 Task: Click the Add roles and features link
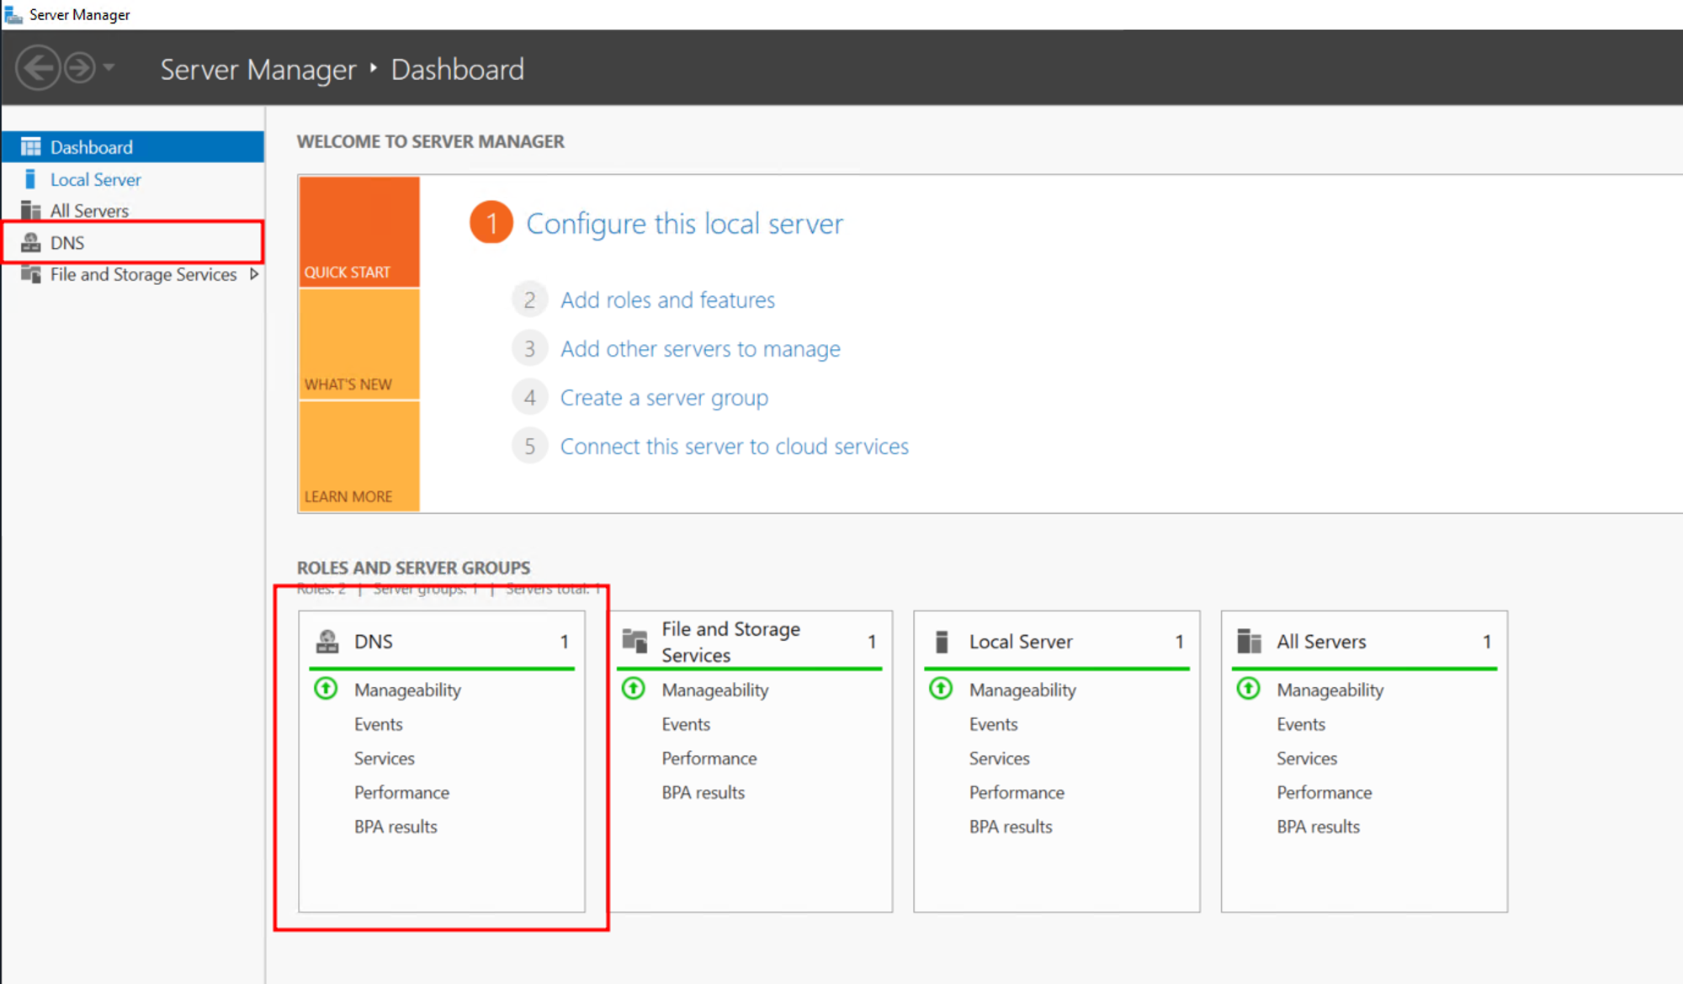click(x=667, y=300)
